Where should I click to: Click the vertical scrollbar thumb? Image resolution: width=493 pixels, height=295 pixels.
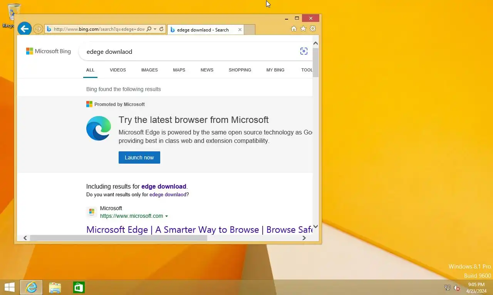pos(315,62)
